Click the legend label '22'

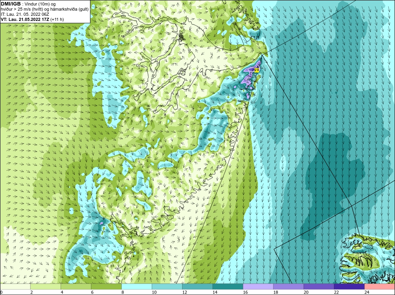(337, 292)
